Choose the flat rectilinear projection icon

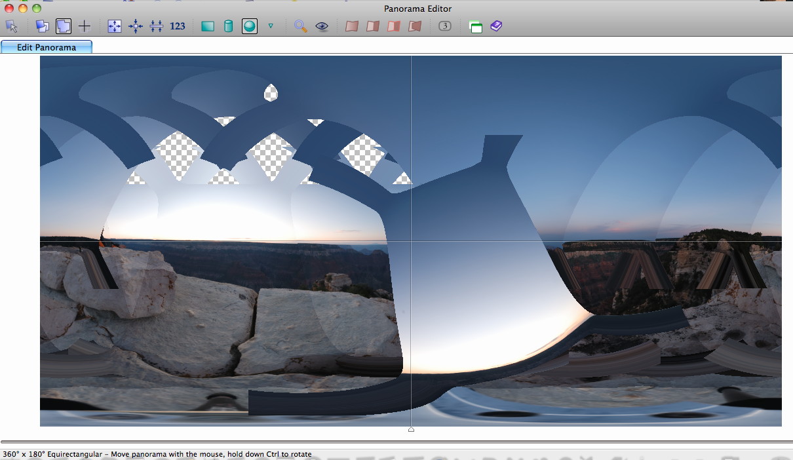(x=208, y=26)
